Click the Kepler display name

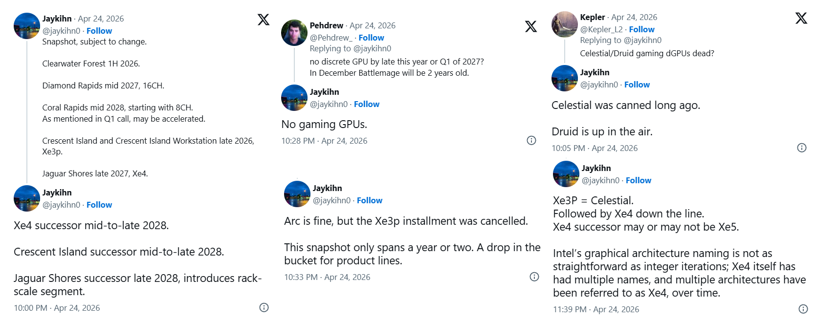(x=592, y=17)
